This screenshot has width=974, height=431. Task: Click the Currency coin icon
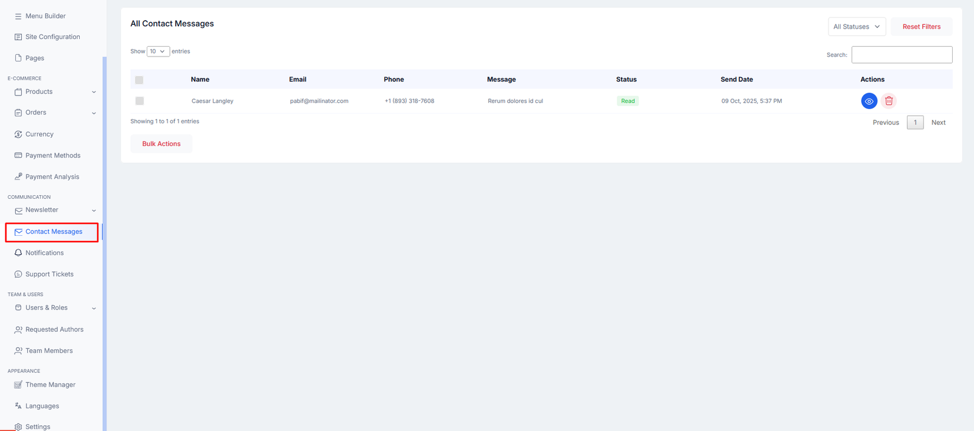pos(18,134)
